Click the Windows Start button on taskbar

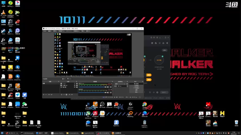(2, 133)
